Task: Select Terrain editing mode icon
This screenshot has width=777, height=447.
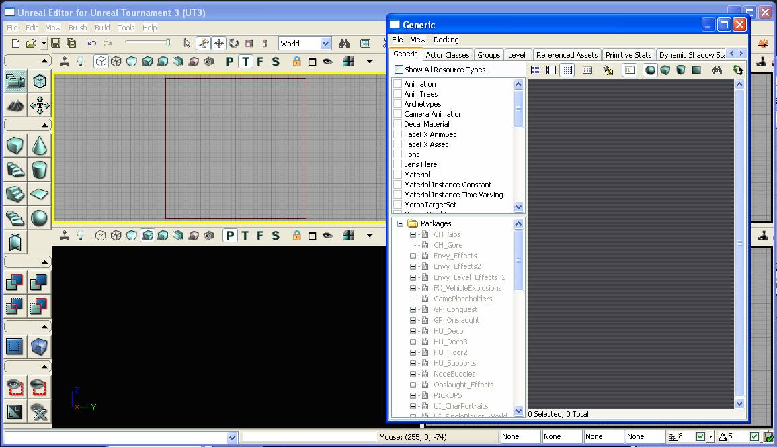Action: pos(15,105)
